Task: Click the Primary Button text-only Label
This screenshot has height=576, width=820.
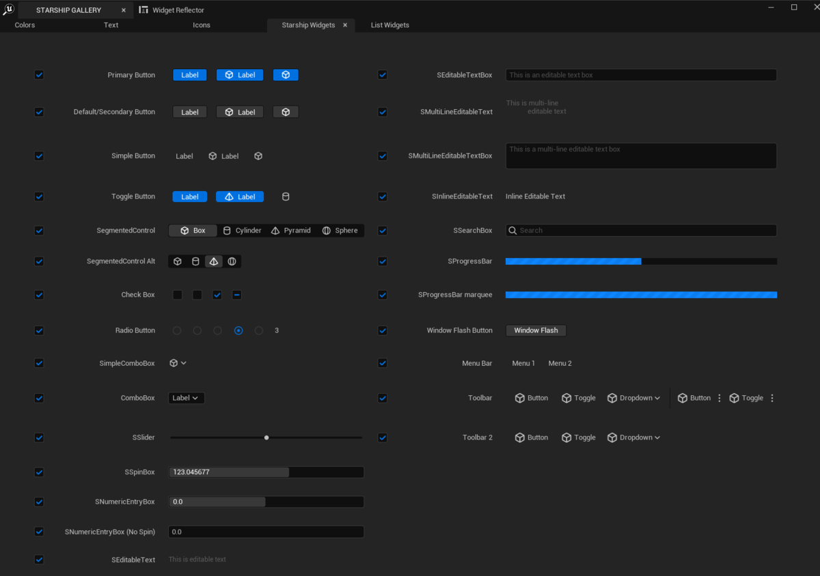Action: (x=190, y=75)
